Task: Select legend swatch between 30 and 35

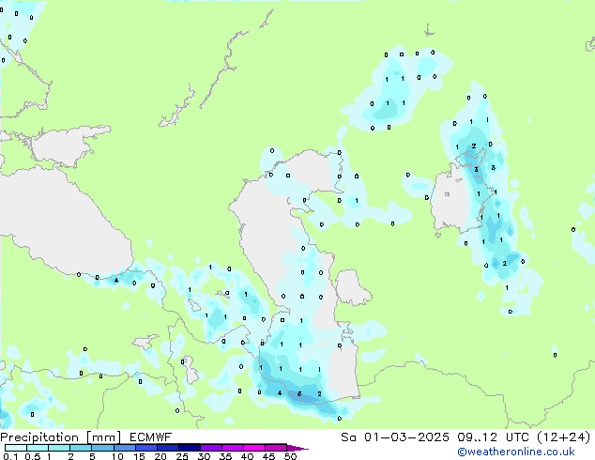Action: click(210, 448)
